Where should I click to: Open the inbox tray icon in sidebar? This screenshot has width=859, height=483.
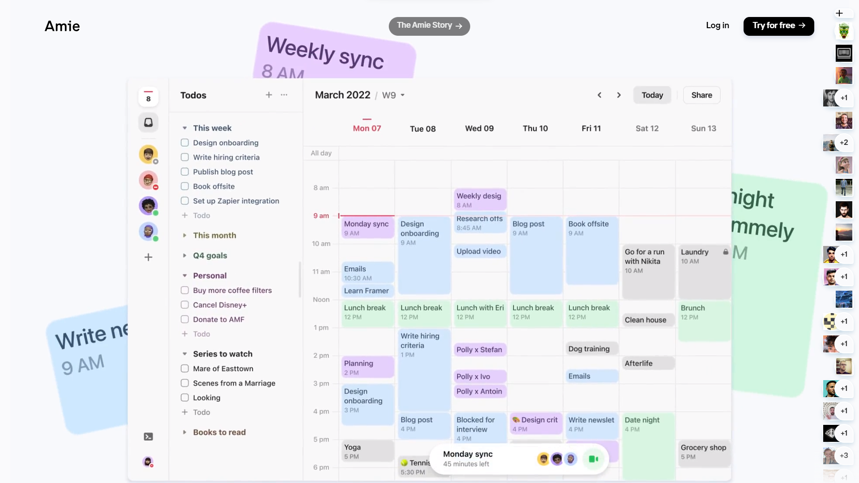(148, 122)
